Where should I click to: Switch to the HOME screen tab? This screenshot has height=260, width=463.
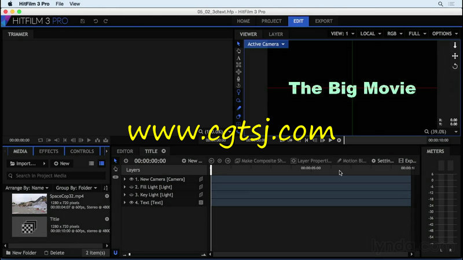243,21
